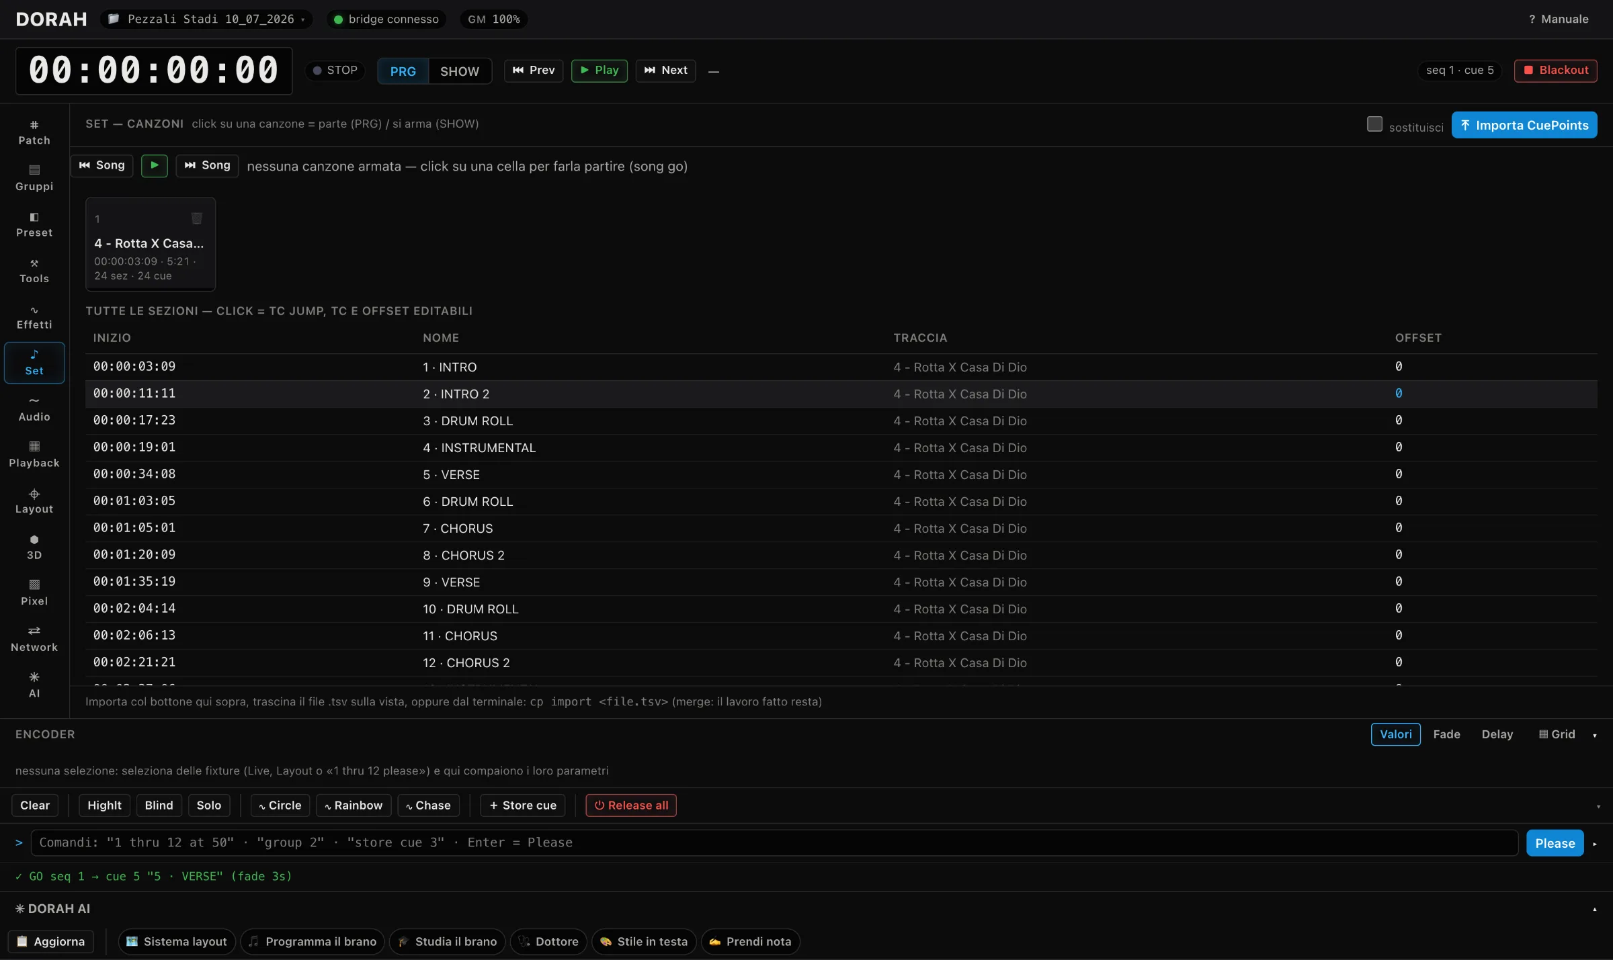Image resolution: width=1613 pixels, height=960 pixels.
Task: Open the Layout sidebar section
Action: point(34,501)
